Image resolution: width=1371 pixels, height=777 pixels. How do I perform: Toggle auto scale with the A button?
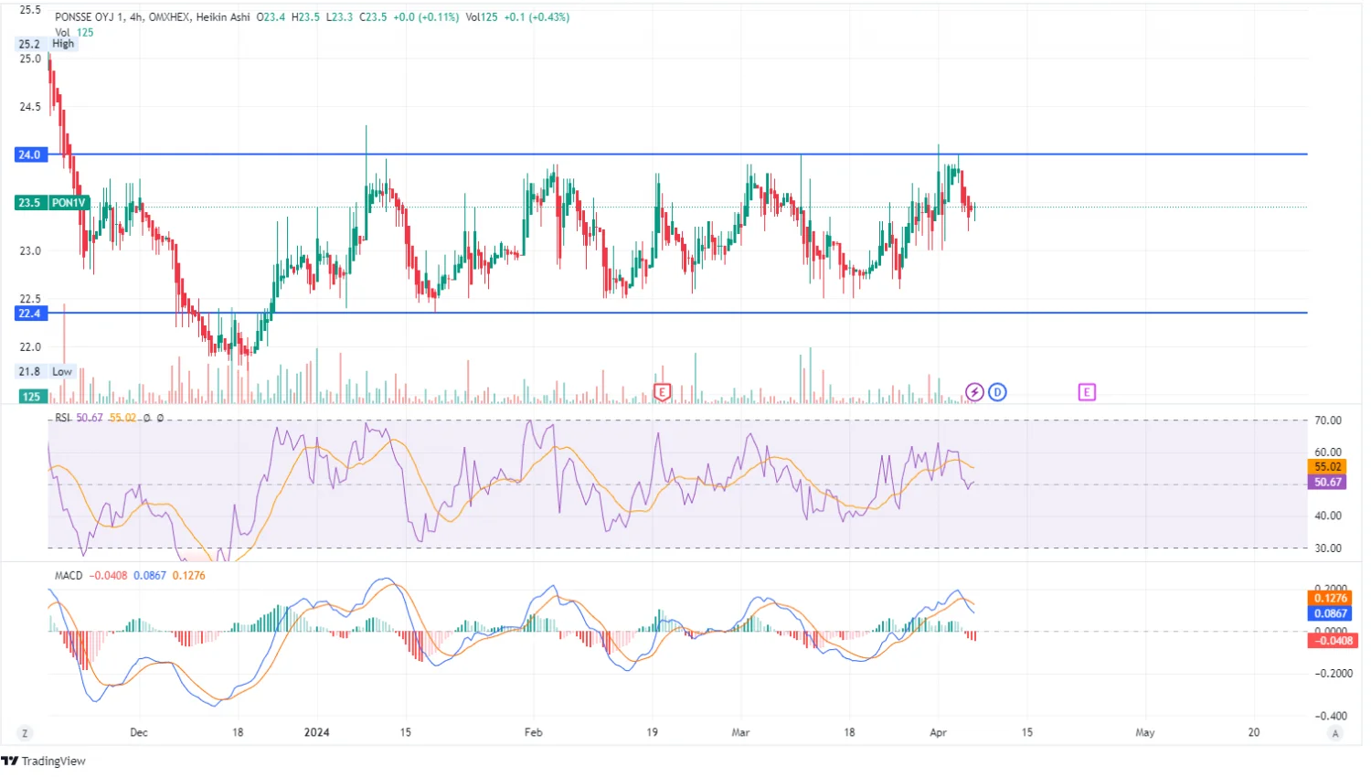click(x=1335, y=733)
